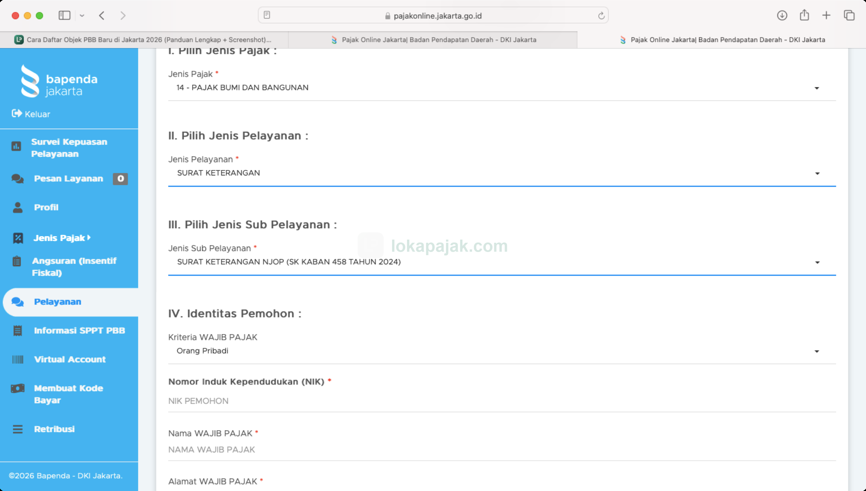Click the Jenis Pajak percent icon
The height and width of the screenshot is (491, 866).
point(18,238)
